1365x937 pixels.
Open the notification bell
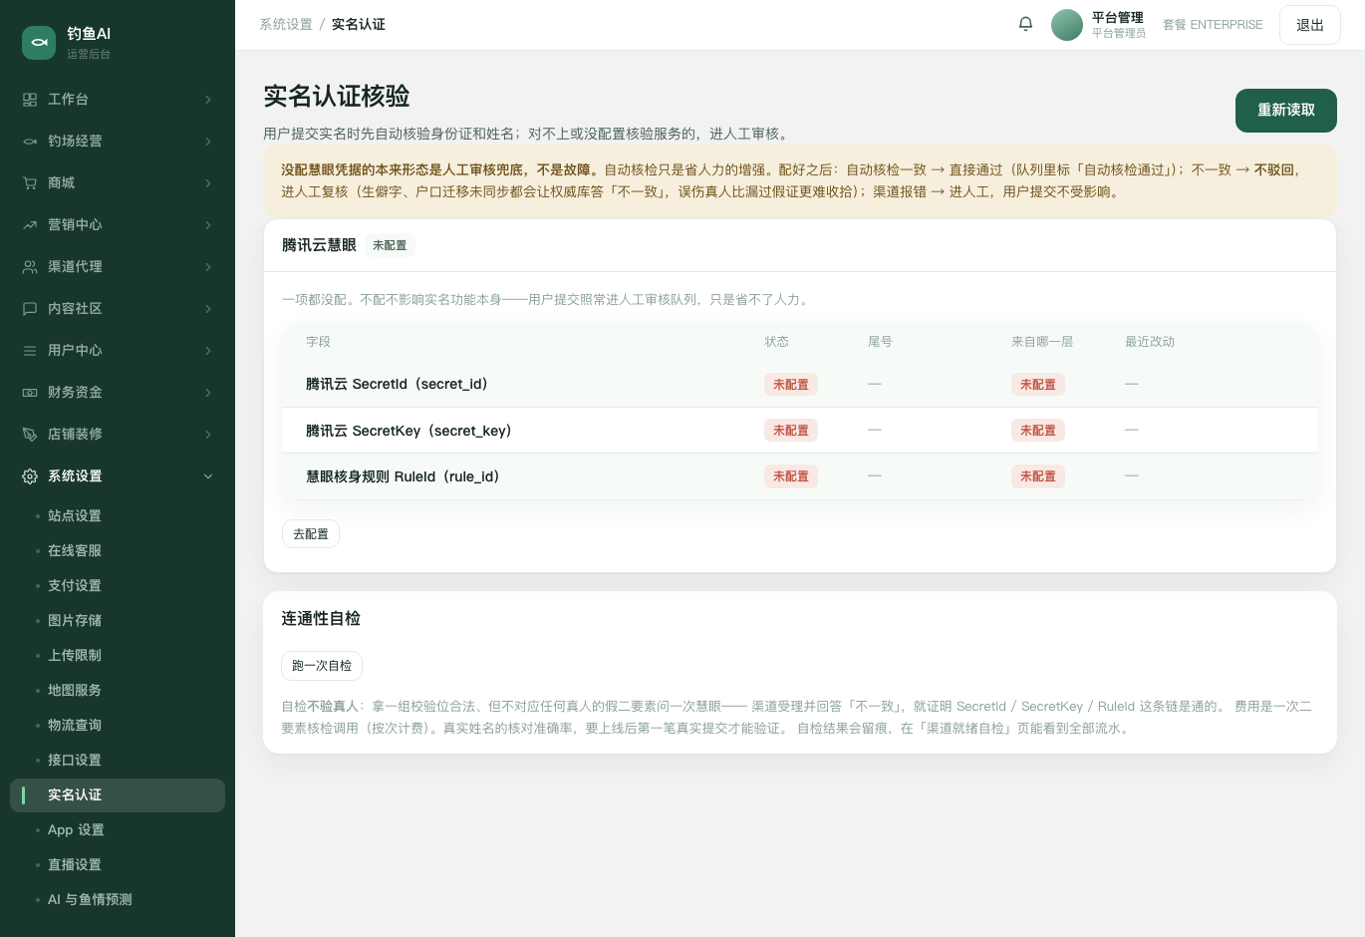click(x=1025, y=24)
